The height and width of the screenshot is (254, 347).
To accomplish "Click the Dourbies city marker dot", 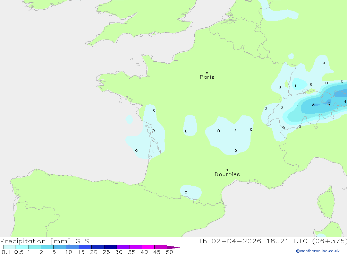I will (227, 170).
